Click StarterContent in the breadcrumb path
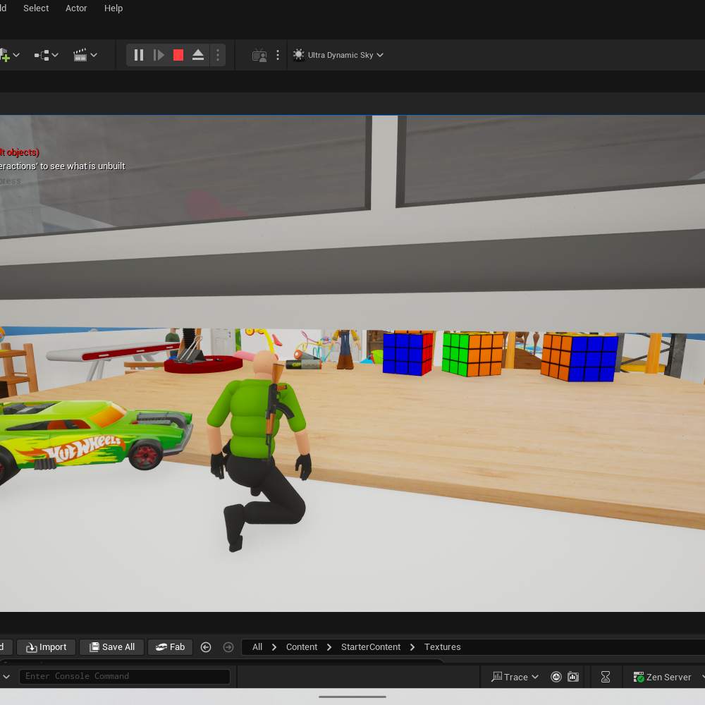The width and height of the screenshot is (705, 705). [x=371, y=647]
